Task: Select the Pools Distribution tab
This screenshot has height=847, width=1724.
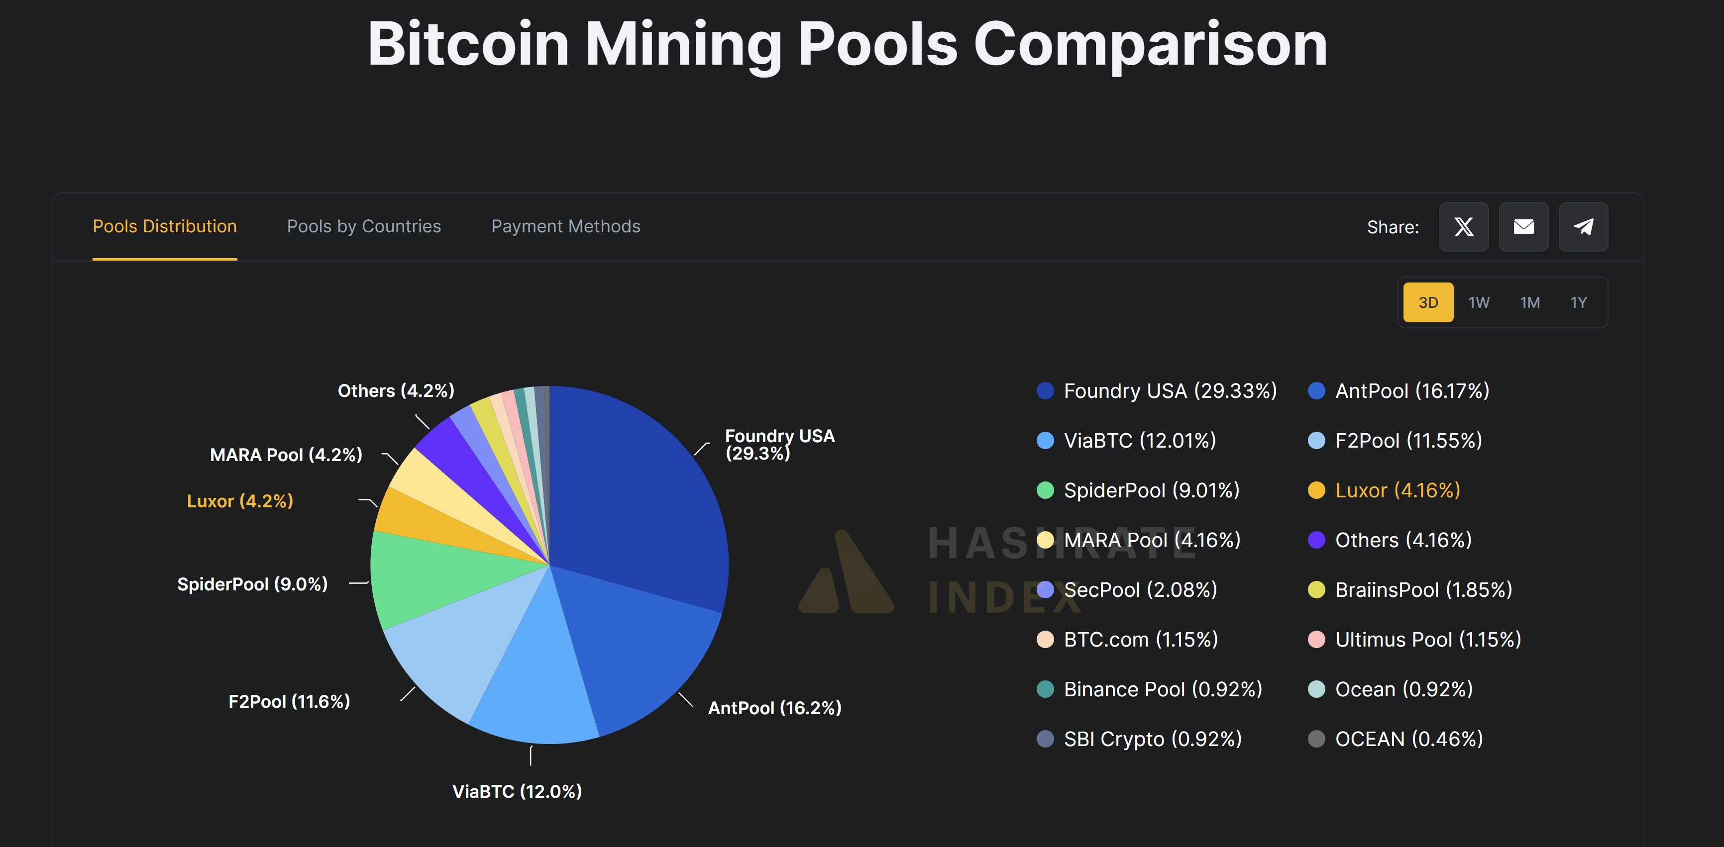Action: (165, 226)
